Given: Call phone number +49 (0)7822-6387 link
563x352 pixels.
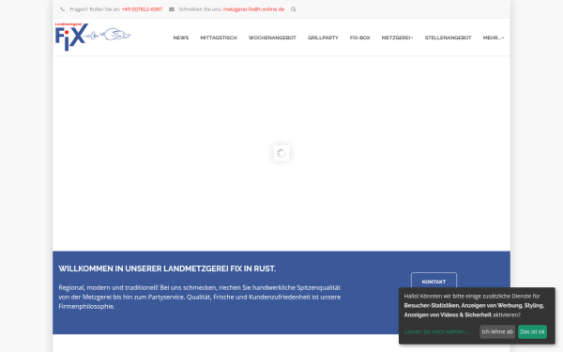Looking at the screenshot, I should [x=142, y=9].
